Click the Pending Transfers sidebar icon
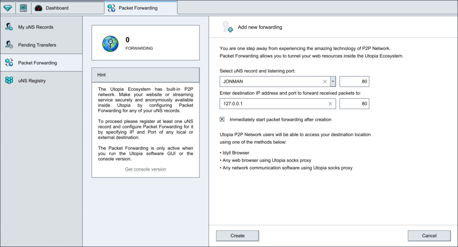Viewport: 458px width, 247px height. click(x=9, y=45)
